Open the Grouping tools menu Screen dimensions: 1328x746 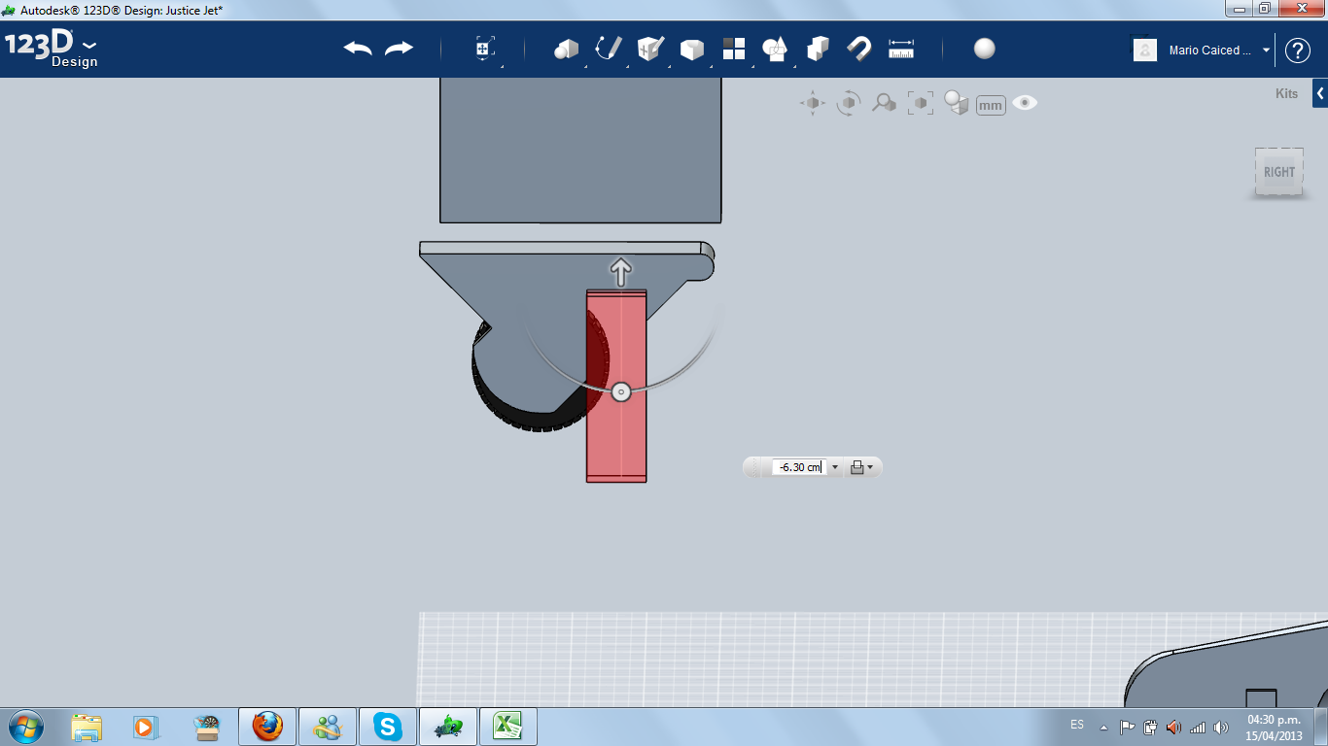tap(775, 49)
